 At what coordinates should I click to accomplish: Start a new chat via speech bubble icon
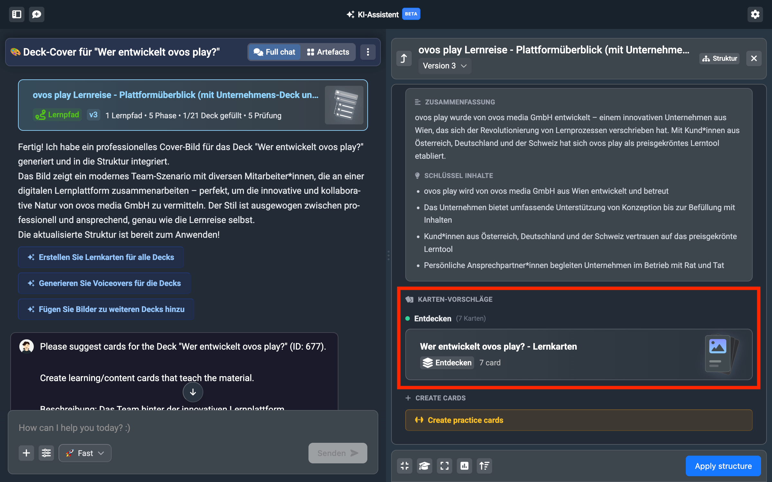[x=37, y=14]
